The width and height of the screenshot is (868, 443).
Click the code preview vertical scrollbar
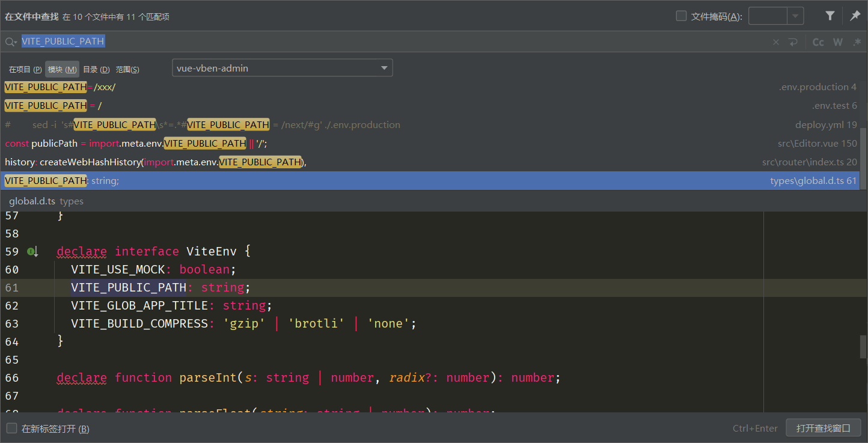(x=863, y=347)
